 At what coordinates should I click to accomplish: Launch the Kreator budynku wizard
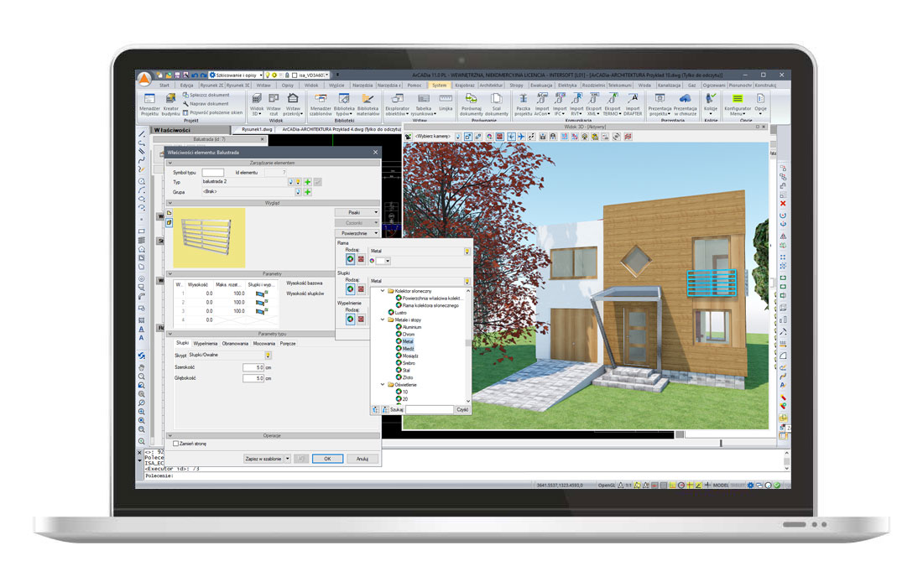pos(170,103)
